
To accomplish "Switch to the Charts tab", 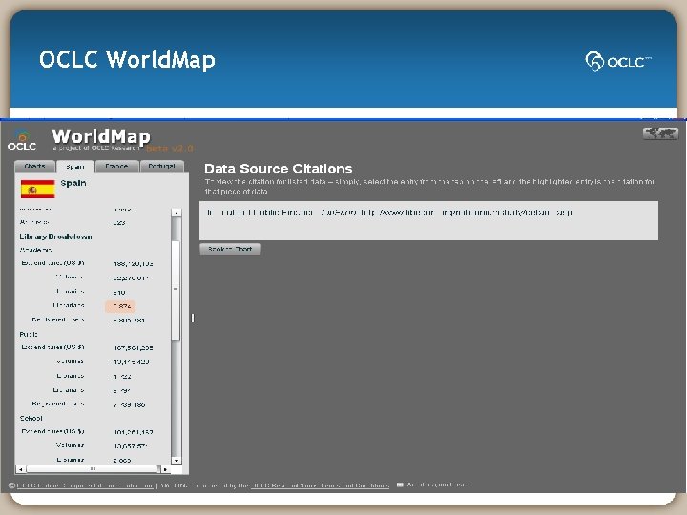I will [34, 166].
